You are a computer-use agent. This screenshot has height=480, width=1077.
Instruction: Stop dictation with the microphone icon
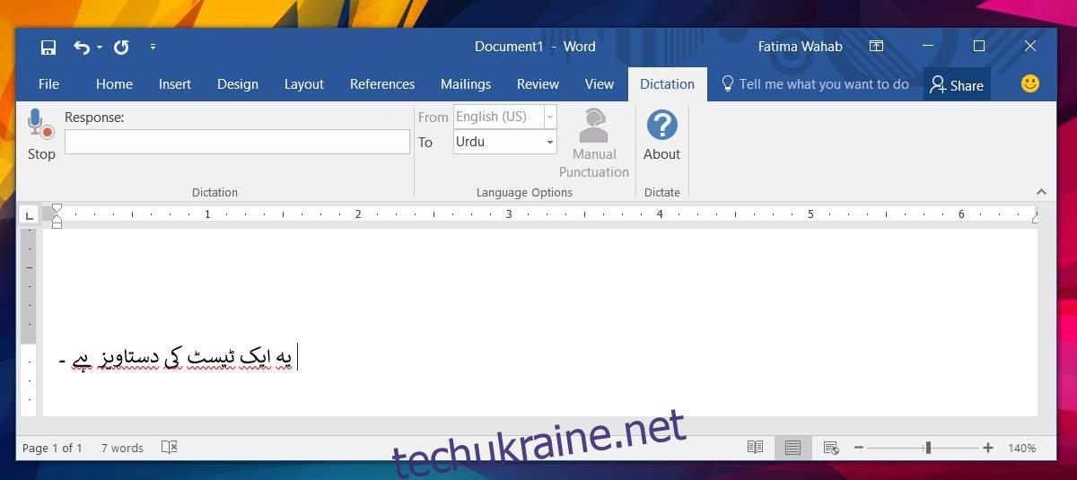(41, 135)
